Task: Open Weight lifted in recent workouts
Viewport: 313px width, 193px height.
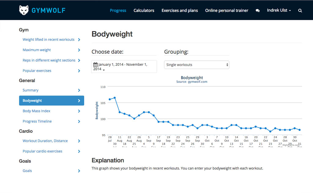Action: tap(48, 40)
